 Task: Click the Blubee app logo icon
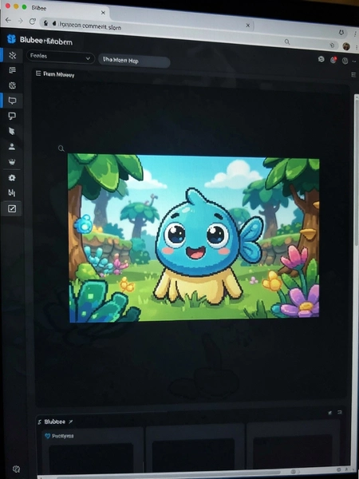(11, 39)
